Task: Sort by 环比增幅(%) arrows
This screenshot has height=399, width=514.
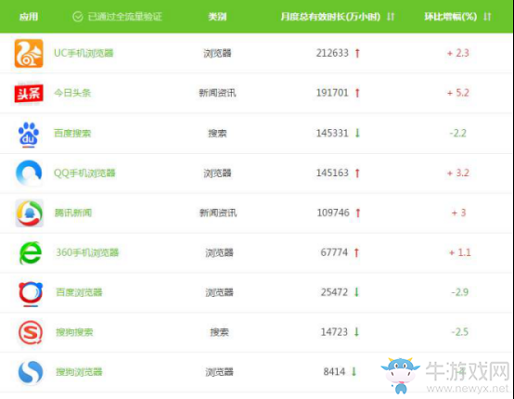Action: (487, 17)
